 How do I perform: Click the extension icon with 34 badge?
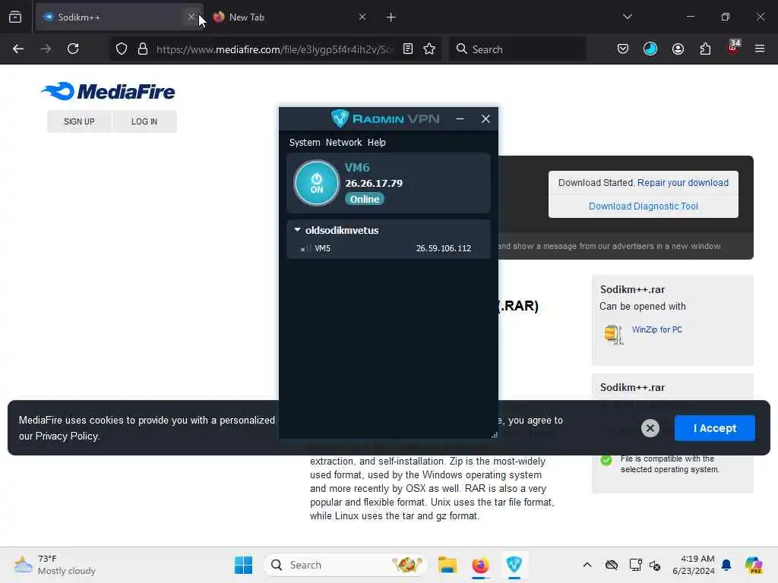pyautogui.click(x=733, y=48)
